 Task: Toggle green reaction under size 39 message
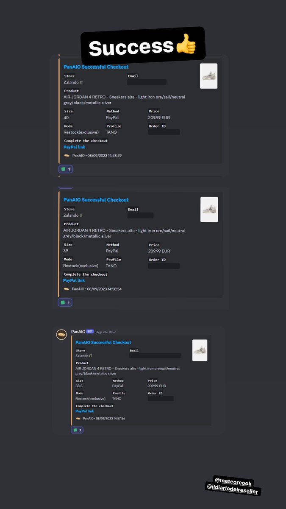point(65,302)
